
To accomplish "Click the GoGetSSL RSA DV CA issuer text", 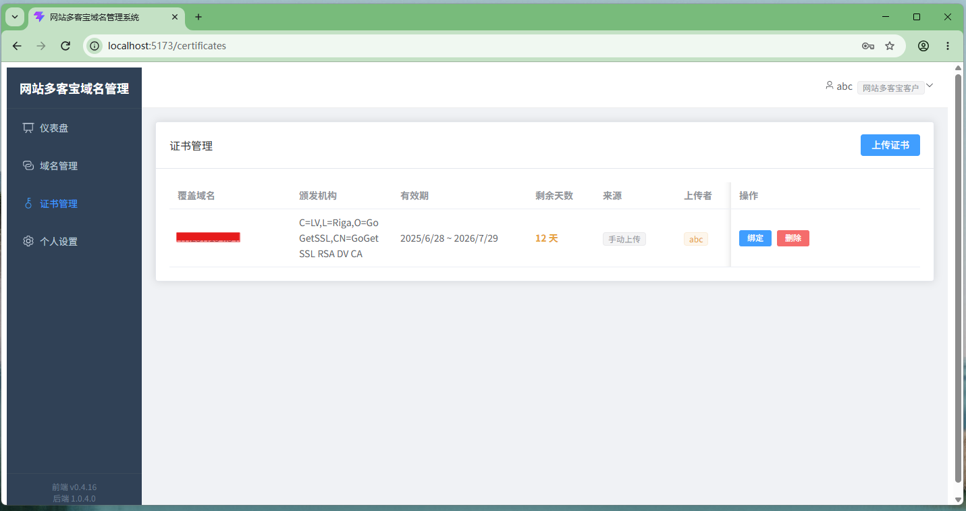I will pyautogui.click(x=339, y=238).
